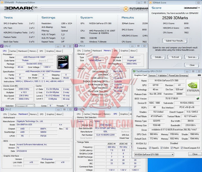Click the Details button in 3DMark Score
202x172 pixels.
[x=159, y=57]
